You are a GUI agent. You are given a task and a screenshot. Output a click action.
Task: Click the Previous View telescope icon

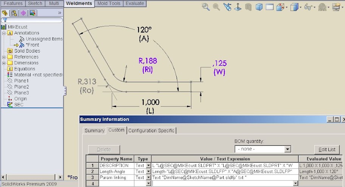[227, 7]
